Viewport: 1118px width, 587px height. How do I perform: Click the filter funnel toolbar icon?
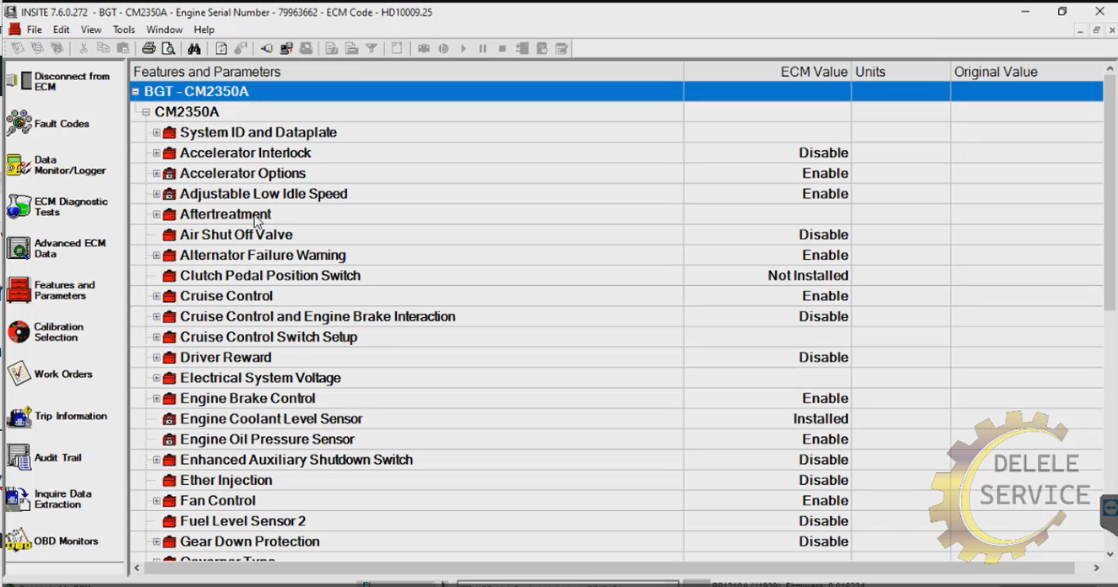click(372, 48)
